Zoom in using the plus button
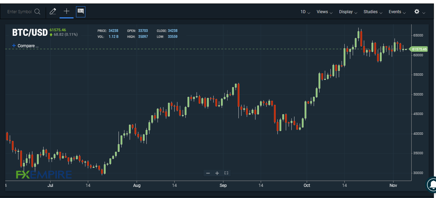This screenshot has width=436, height=198. point(217,173)
